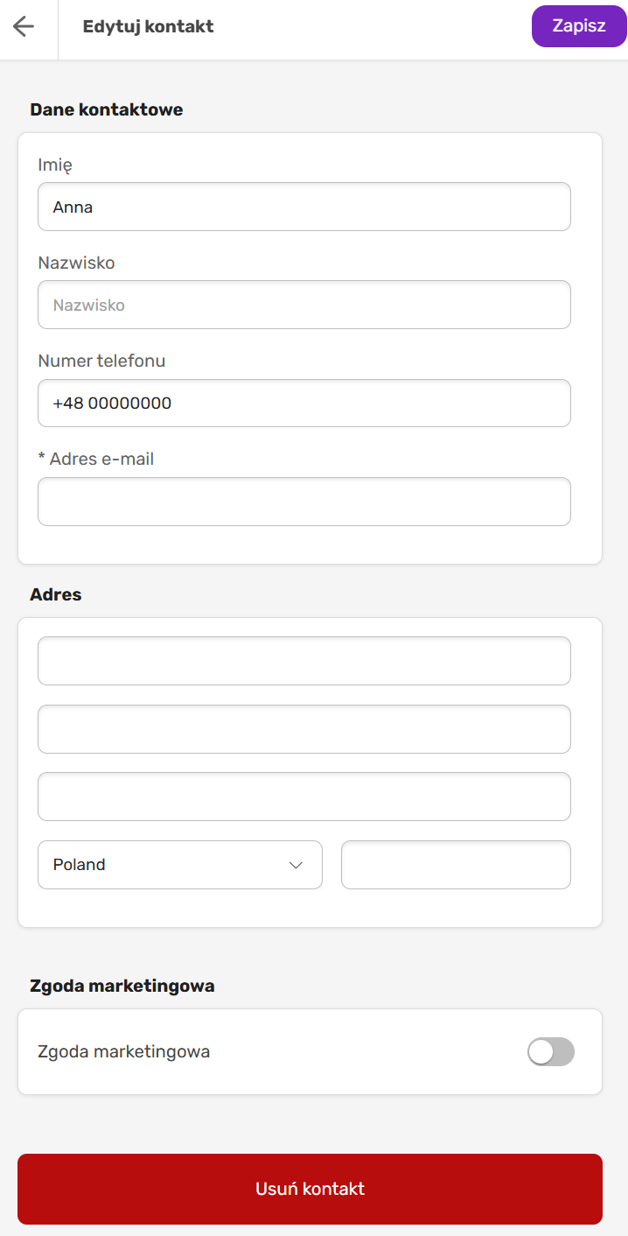Click the Imię field containing Anna

[304, 207]
